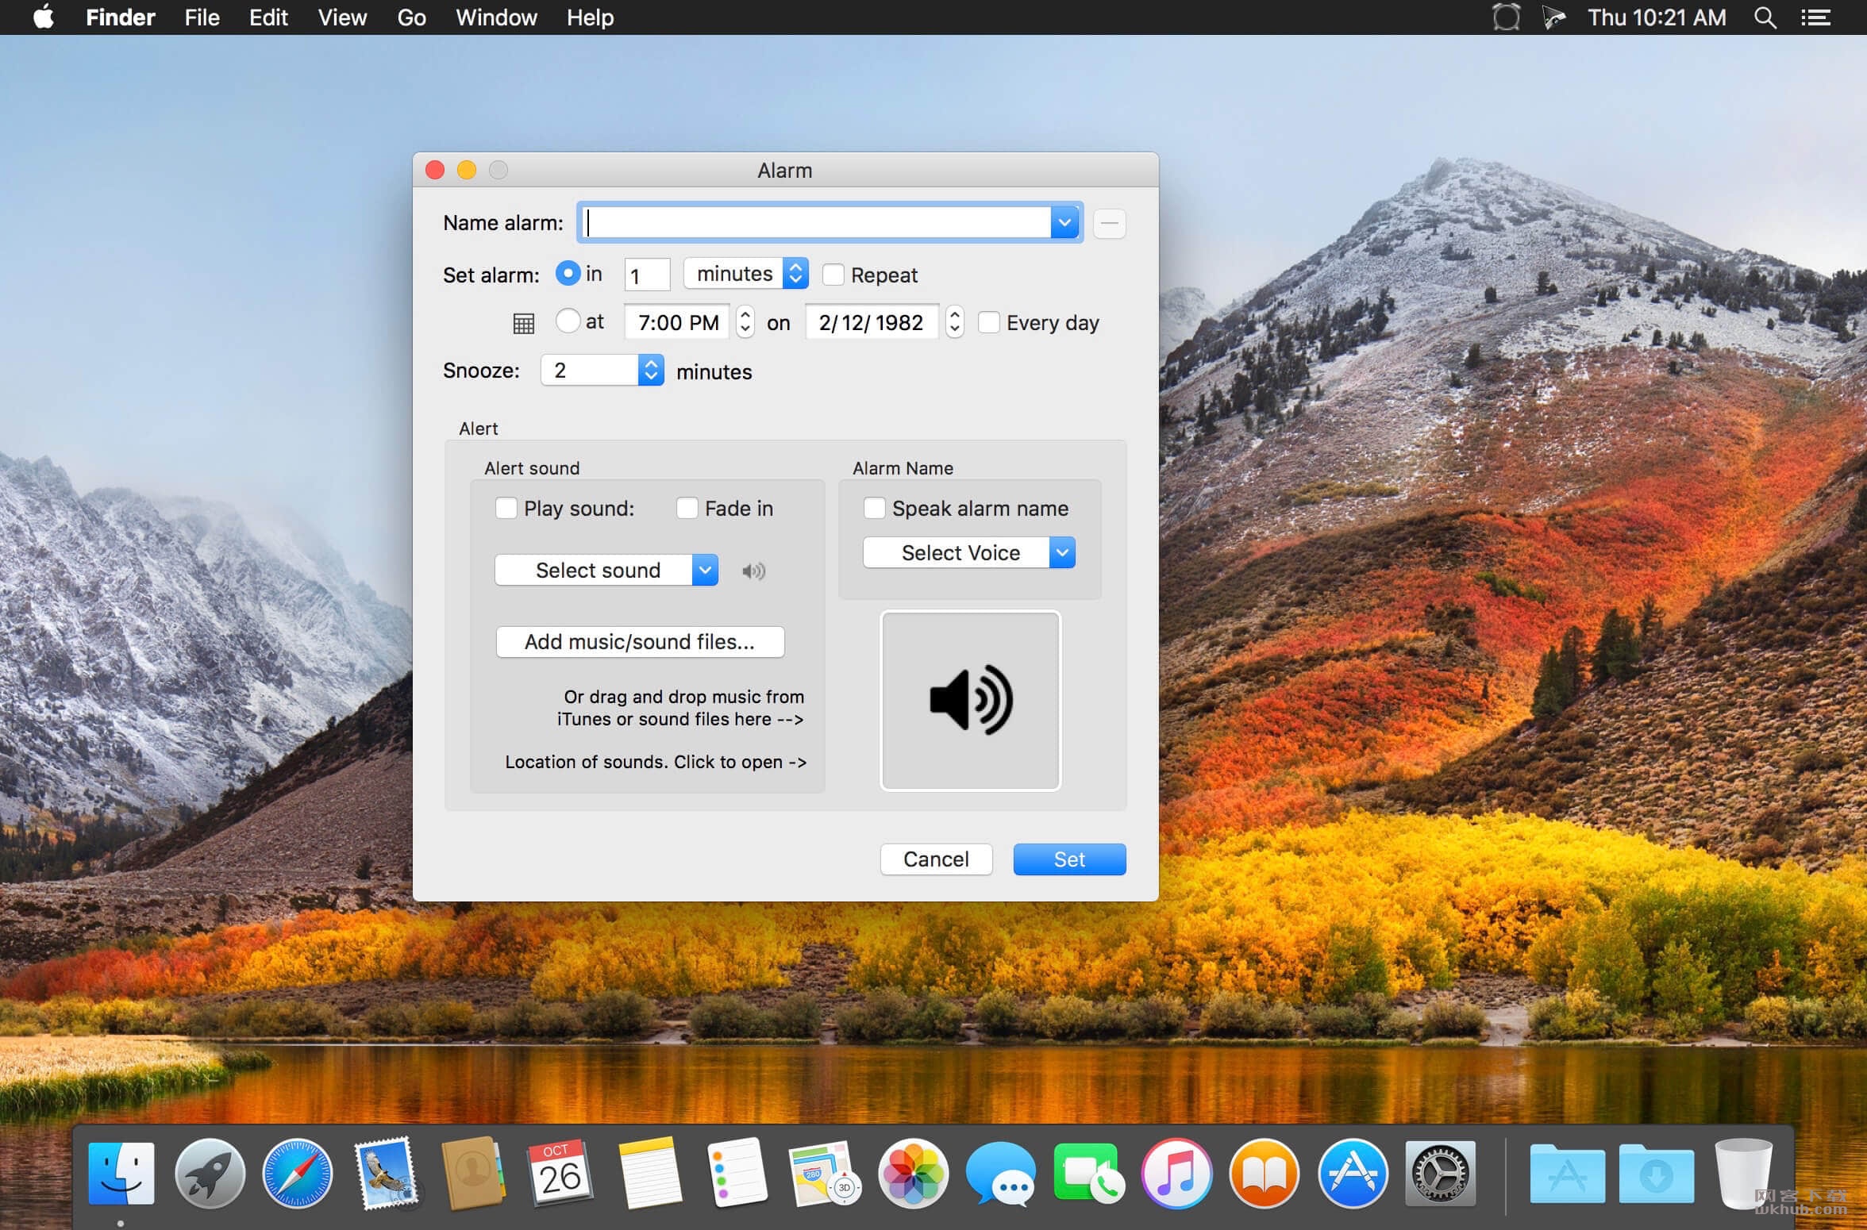Image resolution: width=1867 pixels, height=1230 pixels.
Task: Open App Store in Dock
Action: [1353, 1174]
